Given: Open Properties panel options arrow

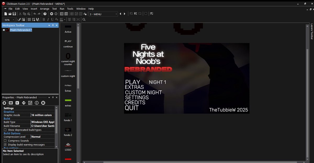Looking at the screenshot, I should (49, 97).
